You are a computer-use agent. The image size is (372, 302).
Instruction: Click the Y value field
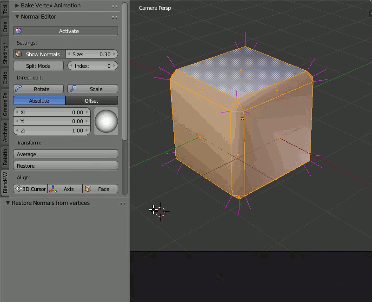(52, 121)
